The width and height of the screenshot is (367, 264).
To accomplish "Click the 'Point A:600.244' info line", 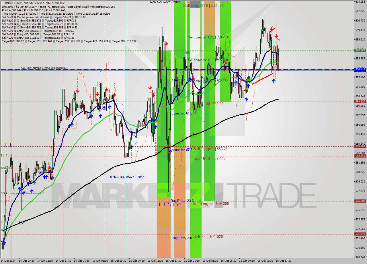I will click(11, 10).
